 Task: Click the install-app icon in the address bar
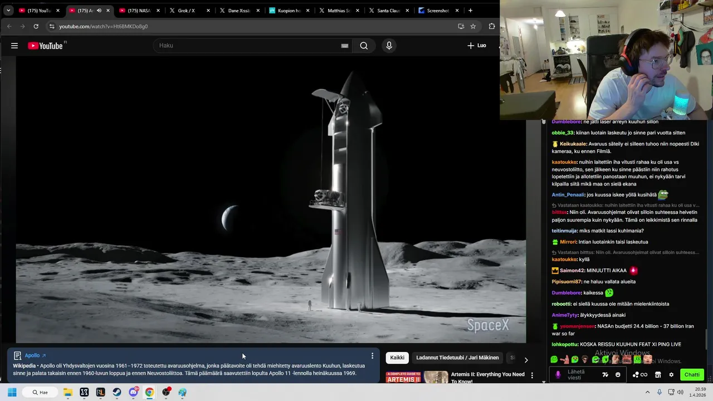[x=461, y=26]
